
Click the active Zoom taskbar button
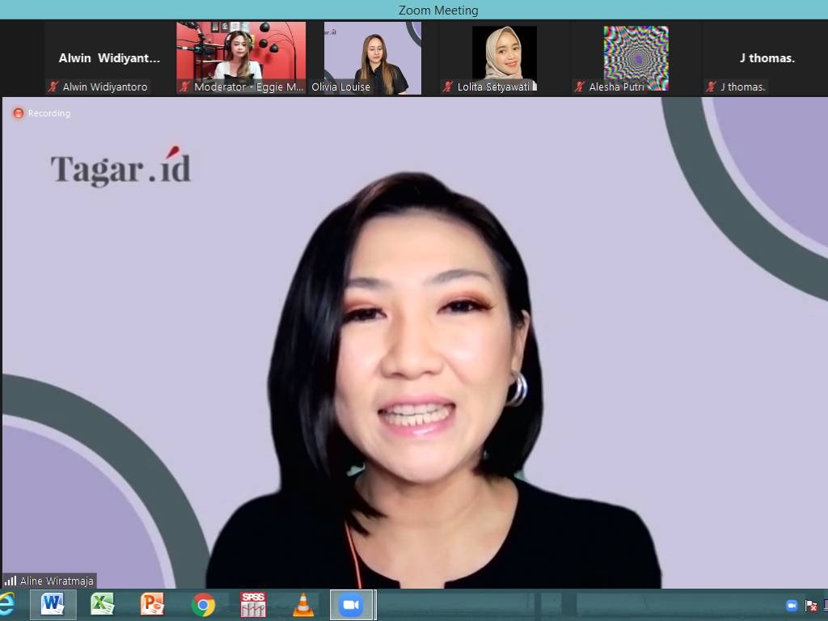353,605
